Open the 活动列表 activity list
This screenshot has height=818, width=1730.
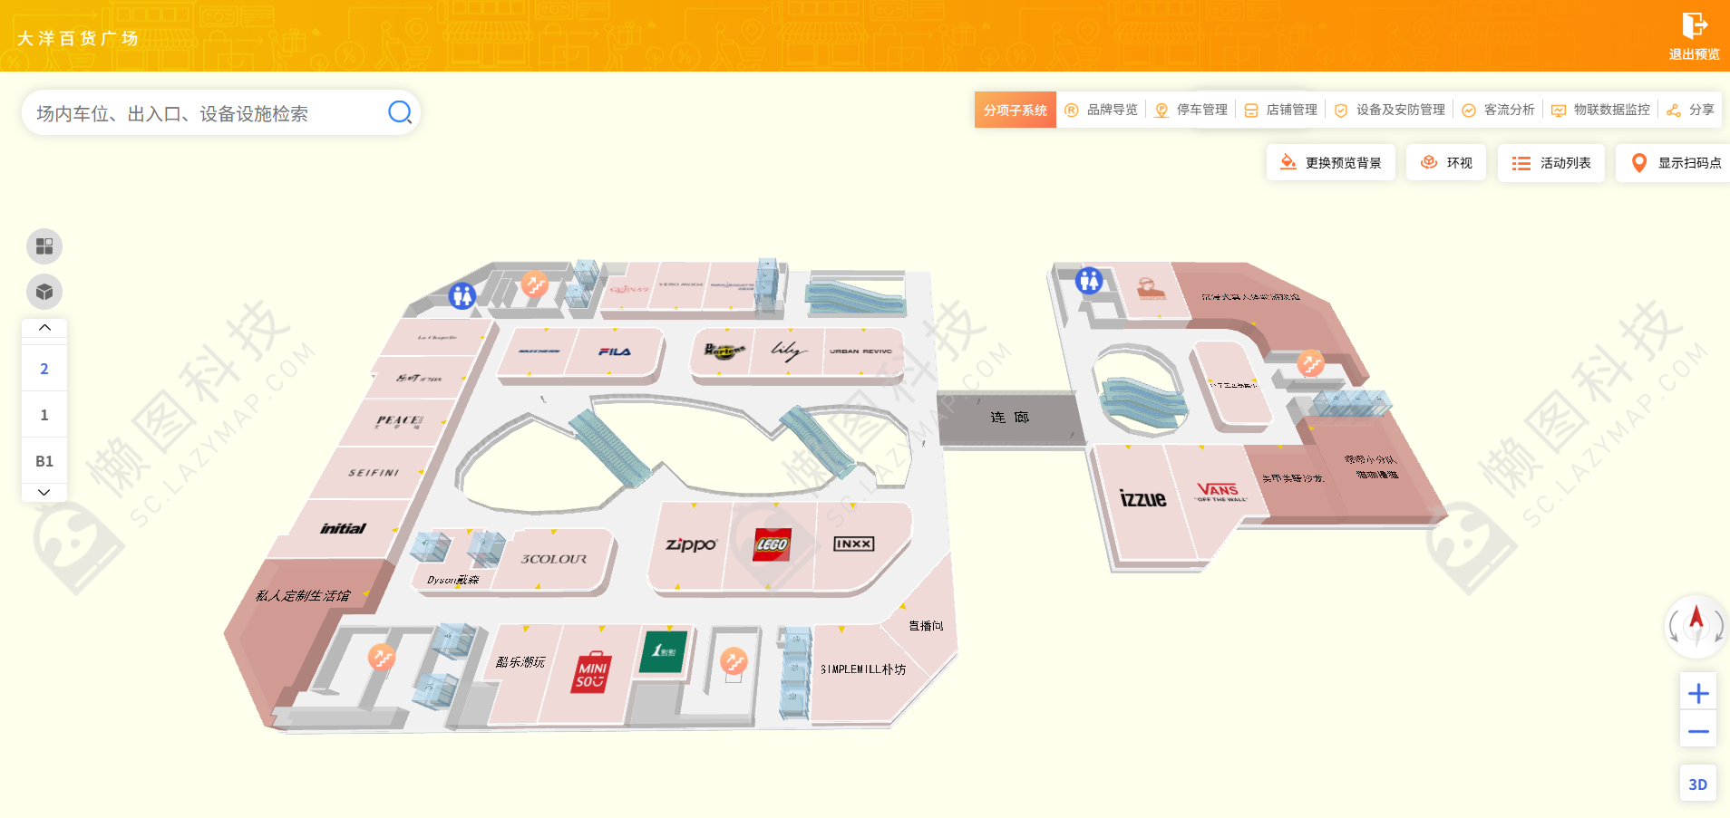tap(1551, 163)
